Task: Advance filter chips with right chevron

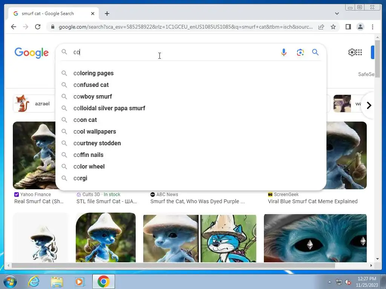Action: [369, 105]
